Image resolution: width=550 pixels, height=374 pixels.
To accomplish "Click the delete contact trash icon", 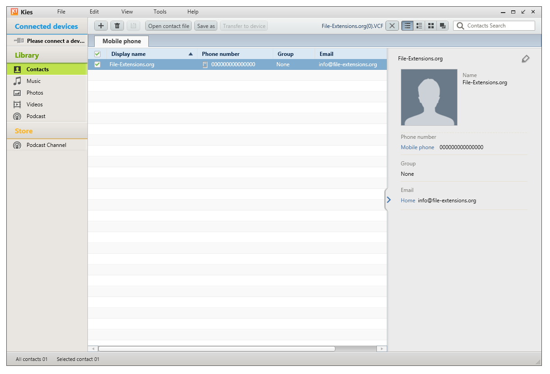I will click(117, 26).
